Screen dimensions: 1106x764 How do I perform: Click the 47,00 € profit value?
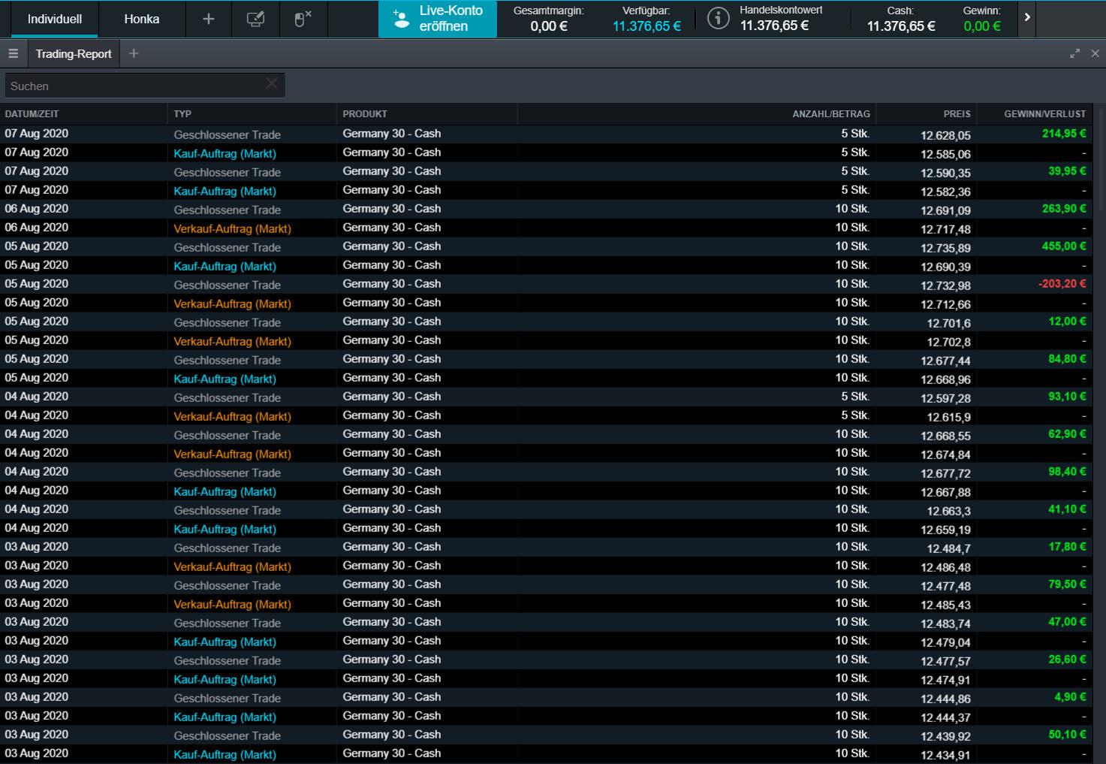pyautogui.click(x=1067, y=622)
